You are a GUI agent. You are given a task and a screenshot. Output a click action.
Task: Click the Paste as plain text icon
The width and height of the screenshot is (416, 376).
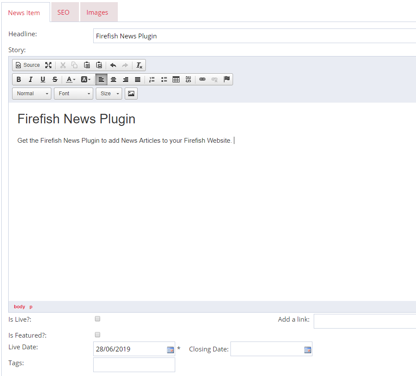point(87,65)
